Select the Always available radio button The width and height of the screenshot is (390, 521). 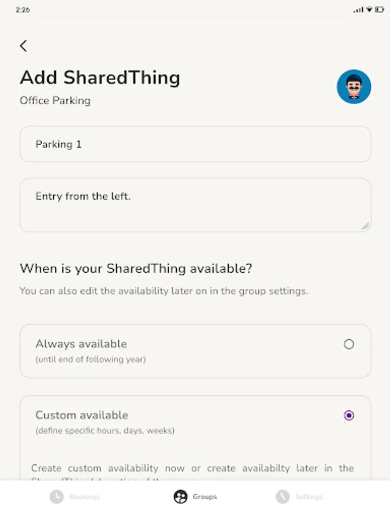click(x=348, y=344)
